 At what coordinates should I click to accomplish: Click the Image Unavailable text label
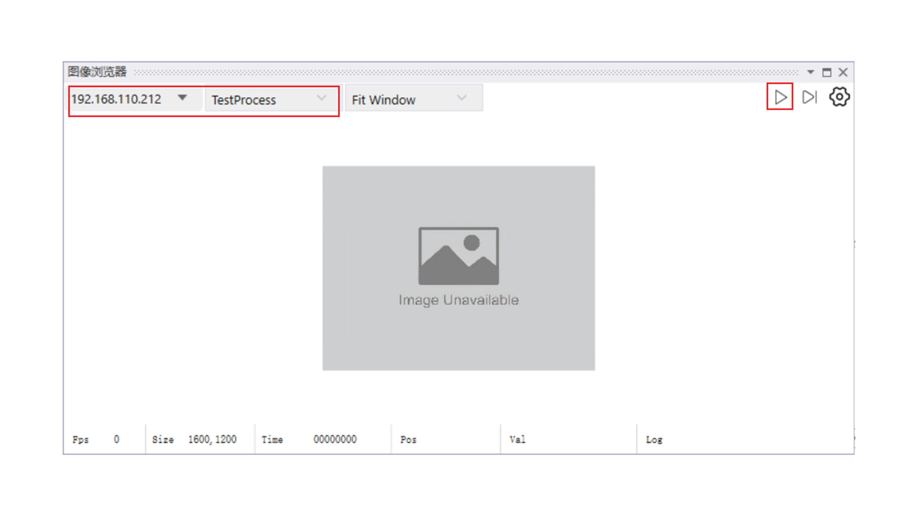point(459,300)
